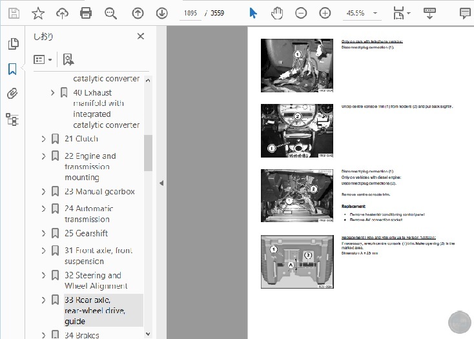Open 24 Automatic transmission bookmark
Screen dimensions: 474x339
[88, 214]
